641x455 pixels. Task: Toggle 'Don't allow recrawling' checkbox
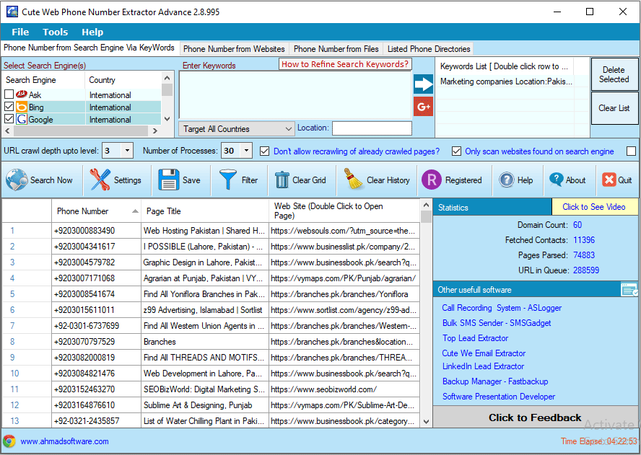(x=265, y=151)
